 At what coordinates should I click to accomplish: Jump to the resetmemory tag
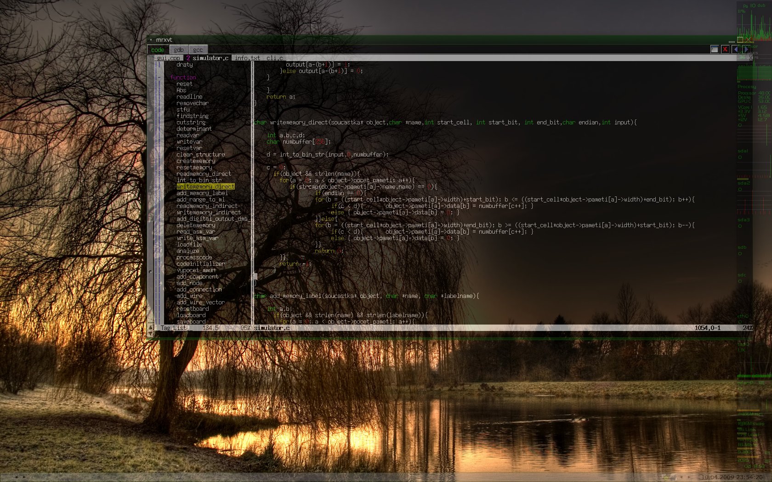point(194,167)
